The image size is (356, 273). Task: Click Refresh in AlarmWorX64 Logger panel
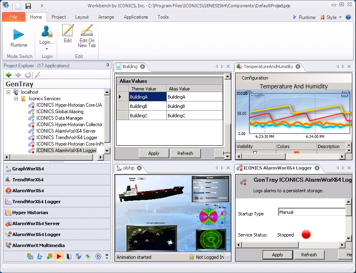click(309, 255)
